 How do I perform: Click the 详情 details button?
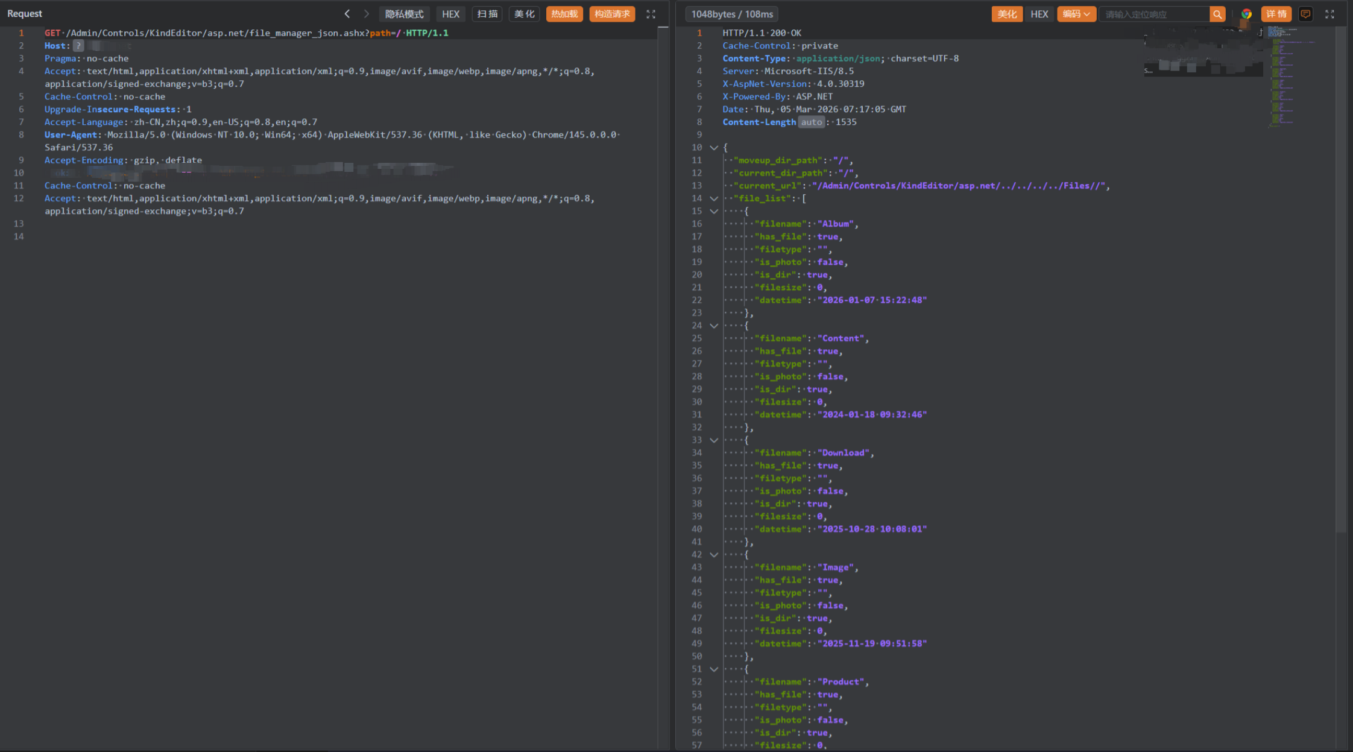tap(1276, 14)
